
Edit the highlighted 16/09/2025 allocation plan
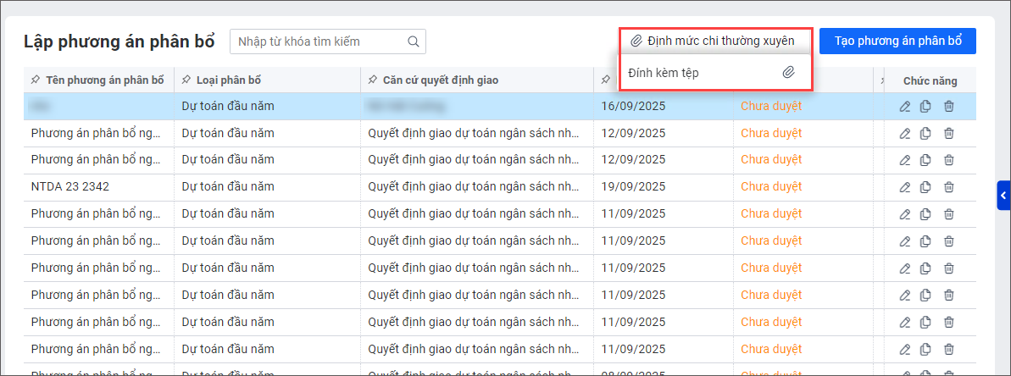coord(905,107)
